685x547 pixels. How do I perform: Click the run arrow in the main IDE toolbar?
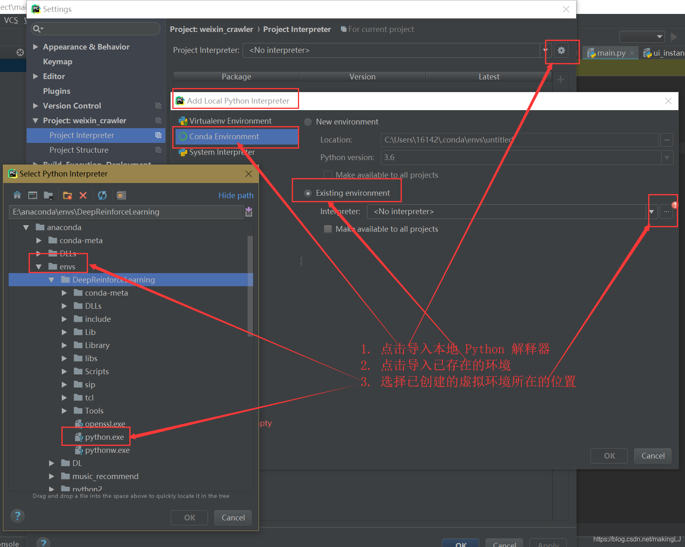tap(674, 37)
